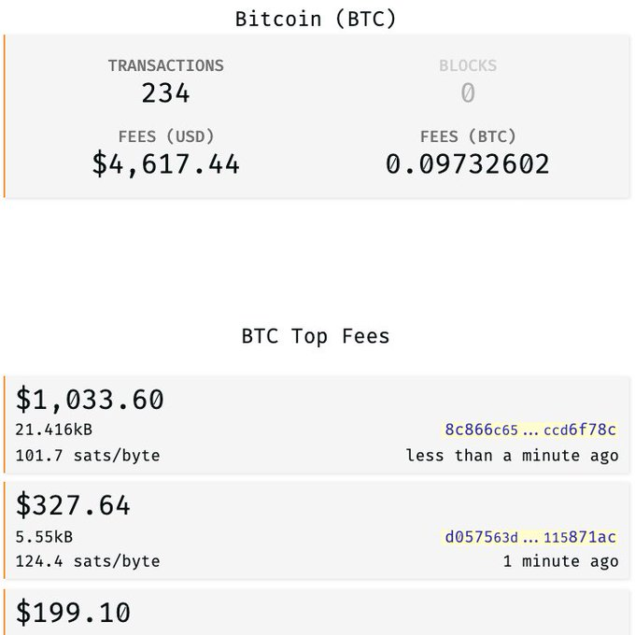Click the FEES (BTC) value 0.09732602

click(x=468, y=164)
